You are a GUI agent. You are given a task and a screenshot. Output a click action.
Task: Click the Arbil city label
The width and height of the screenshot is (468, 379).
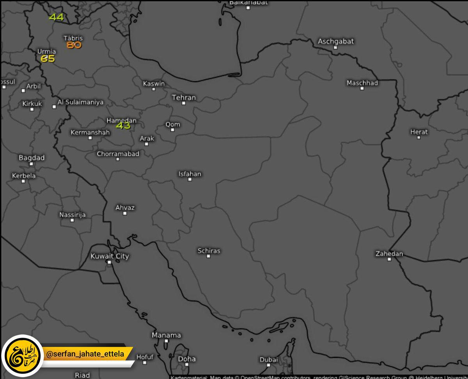tap(33, 86)
